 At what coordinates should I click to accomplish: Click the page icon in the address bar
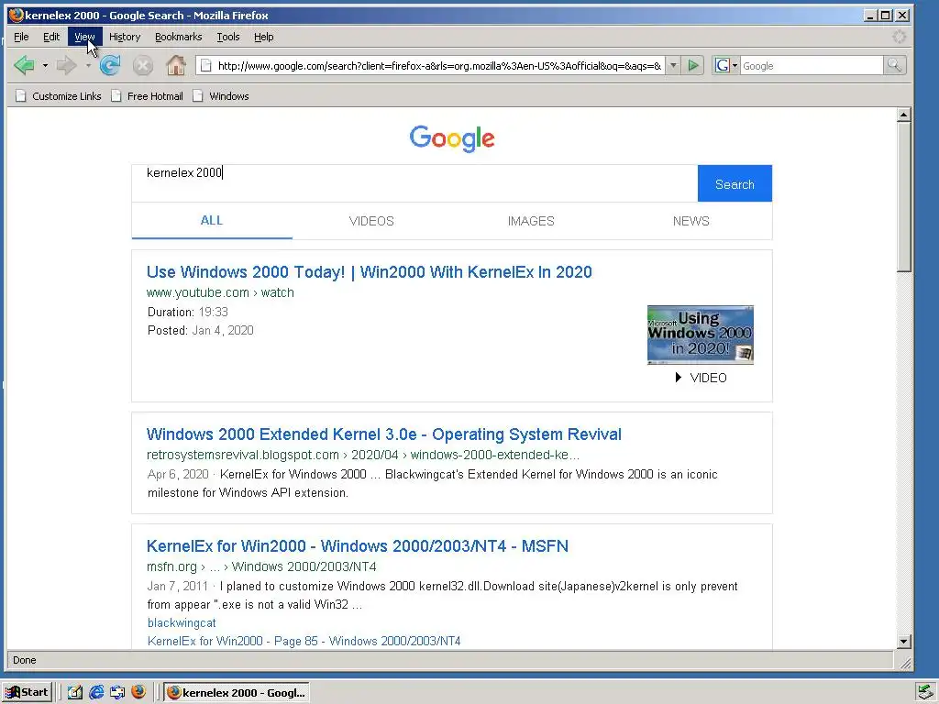(205, 65)
